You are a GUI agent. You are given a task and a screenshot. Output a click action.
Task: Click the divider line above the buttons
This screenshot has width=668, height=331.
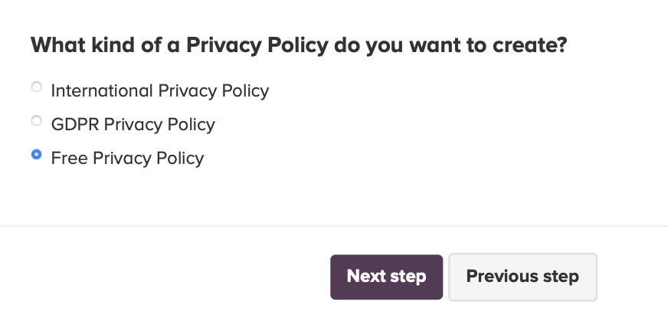coord(334,226)
